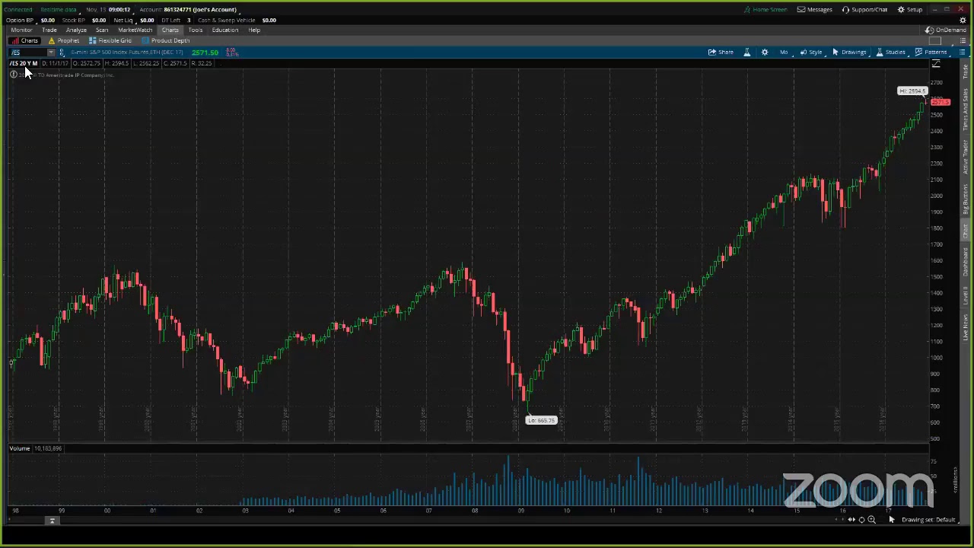This screenshot has height=548, width=974.
Task: Open Support/Chat
Action: [x=864, y=9]
